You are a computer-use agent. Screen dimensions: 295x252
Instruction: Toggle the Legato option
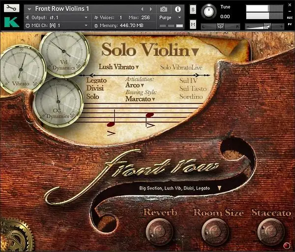click(x=96, y=80)
